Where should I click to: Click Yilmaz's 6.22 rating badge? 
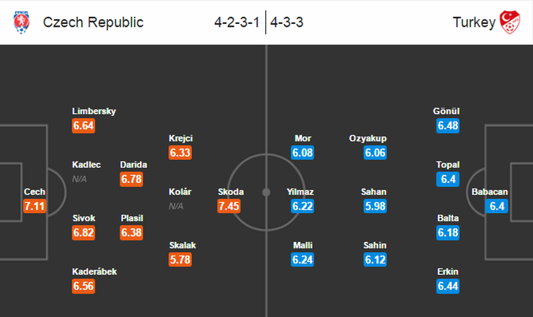coord(302,206)
